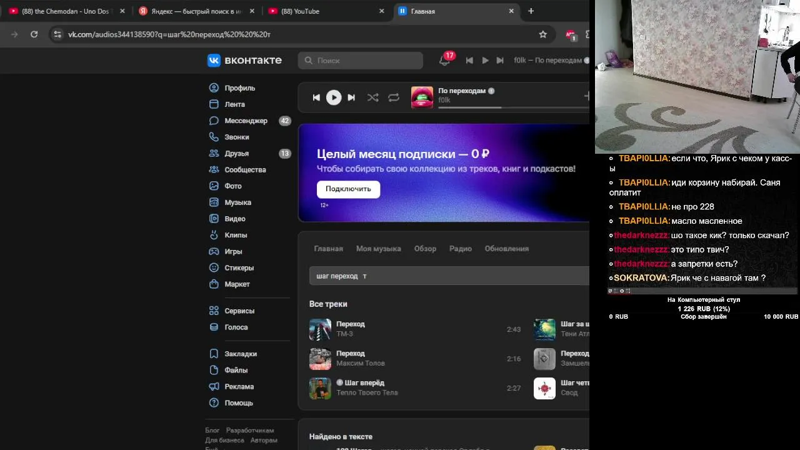Open Сервисы in the sidebar
The image size is (800, 450).
tap(232, 311)
